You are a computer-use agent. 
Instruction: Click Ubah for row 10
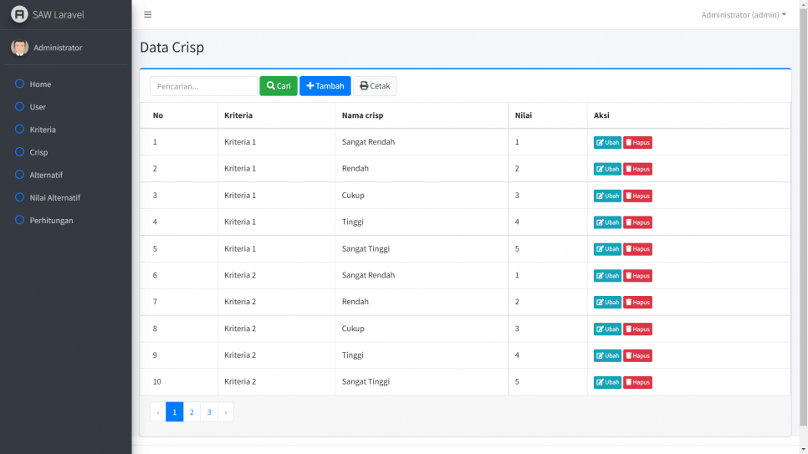click(x=607, y=382)
